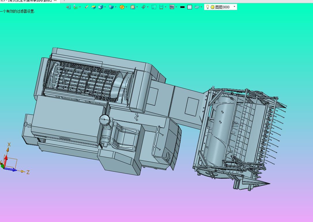
Task: Expand the crosshair tool dropdown arrow
Action: (x=148, y=7)
